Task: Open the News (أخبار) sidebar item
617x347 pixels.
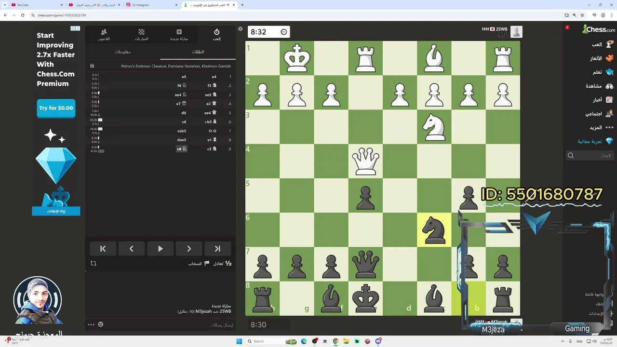Action: click(x=603, y=100)
